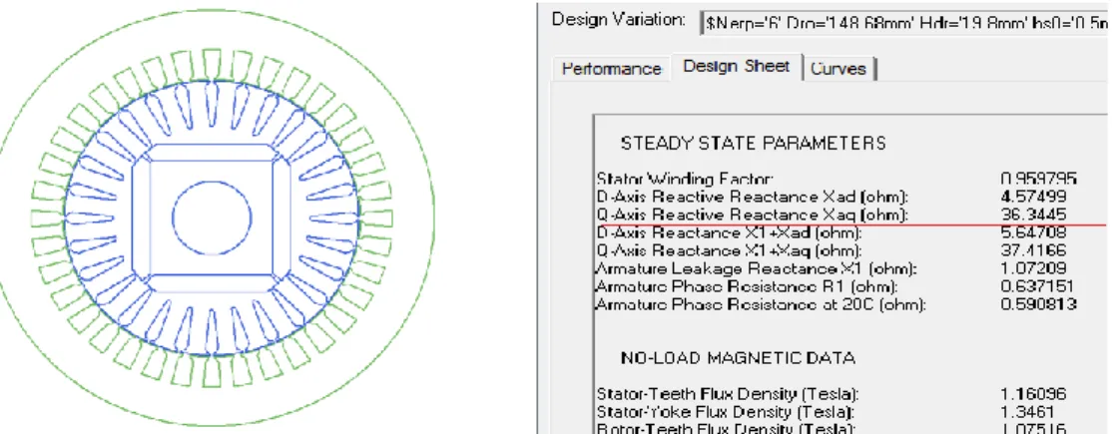This screenshot has width=1112, height=434.
Task: Select Armature Leakage Reactance X1 label
Action: (757, 268)
